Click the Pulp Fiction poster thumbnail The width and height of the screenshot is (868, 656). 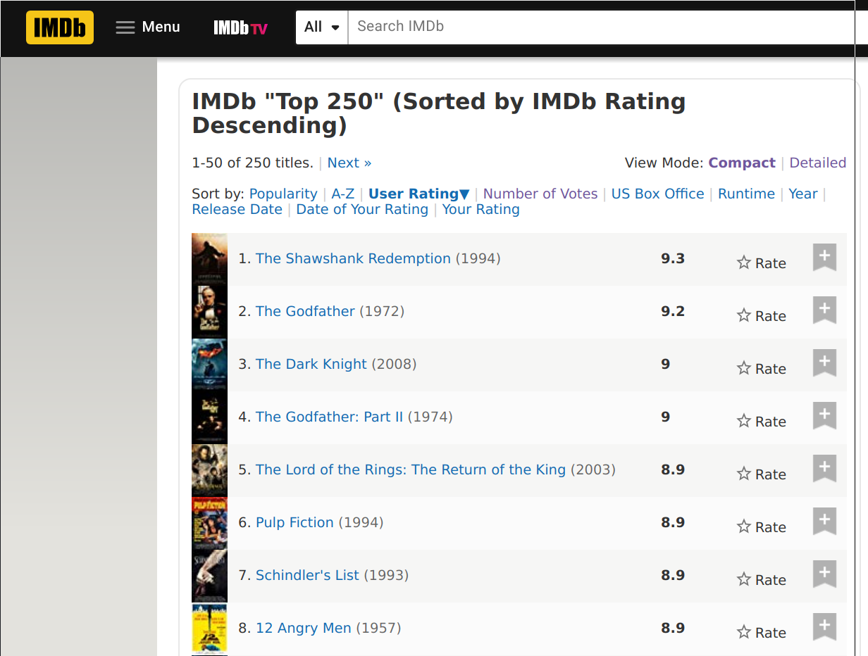pos(209,523)
